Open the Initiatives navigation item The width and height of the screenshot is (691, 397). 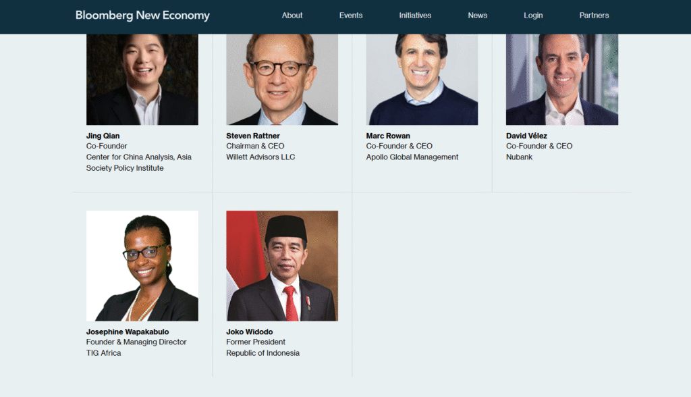(x=415, y=16)
